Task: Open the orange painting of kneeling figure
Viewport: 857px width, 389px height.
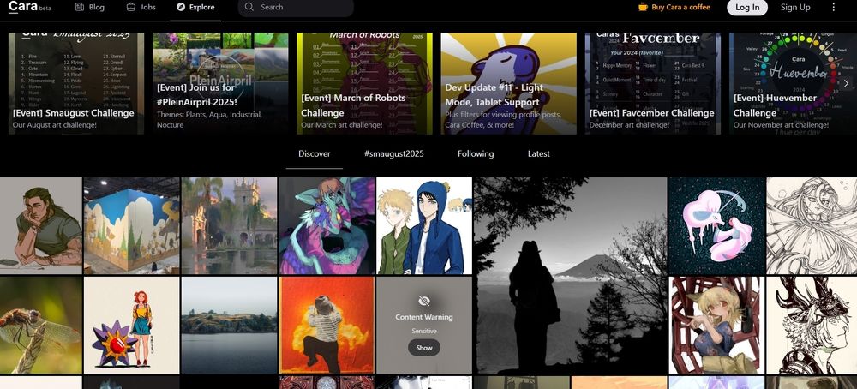Action: click(327, 325)
